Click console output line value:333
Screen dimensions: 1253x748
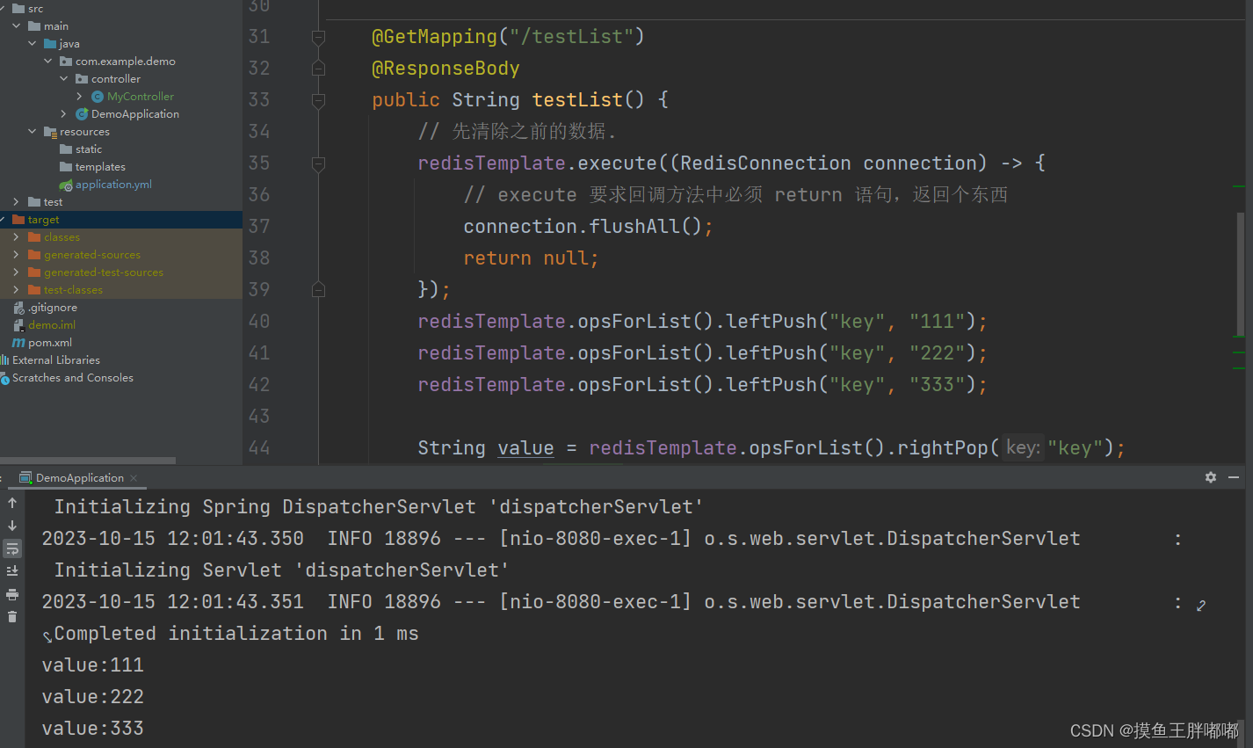(92, 729)
